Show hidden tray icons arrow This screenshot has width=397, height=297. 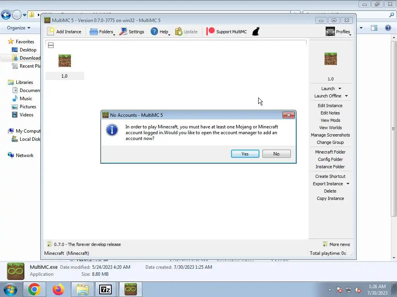[330, 290]
